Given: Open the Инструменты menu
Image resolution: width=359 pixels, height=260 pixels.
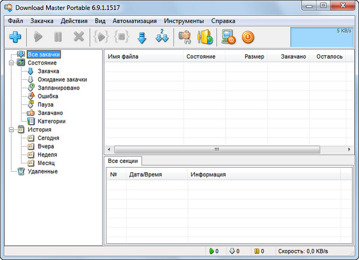Looking at the screenshot, I should [184, 21].
